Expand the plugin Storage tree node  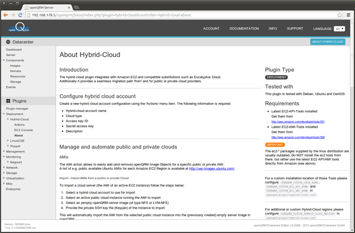[4, 173]
